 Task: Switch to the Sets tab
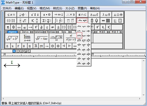(x=64, y=32)
